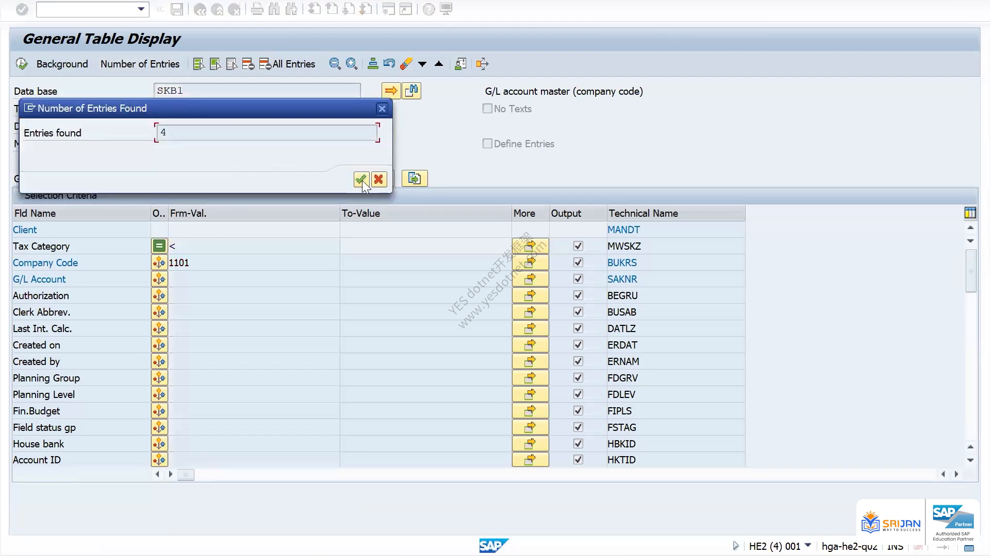Click the zoom-in magnifier toolbar icon
The height and width of the screenshot is (556, 990).
click(x=352, y=64)
